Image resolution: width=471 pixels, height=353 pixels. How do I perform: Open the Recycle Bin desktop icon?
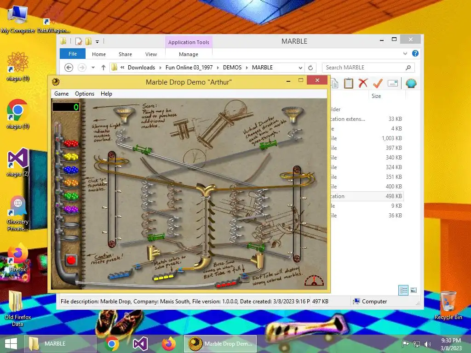[448, 305]
